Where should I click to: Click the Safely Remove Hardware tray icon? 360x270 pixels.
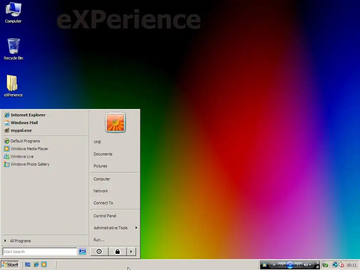coord(325,265)
